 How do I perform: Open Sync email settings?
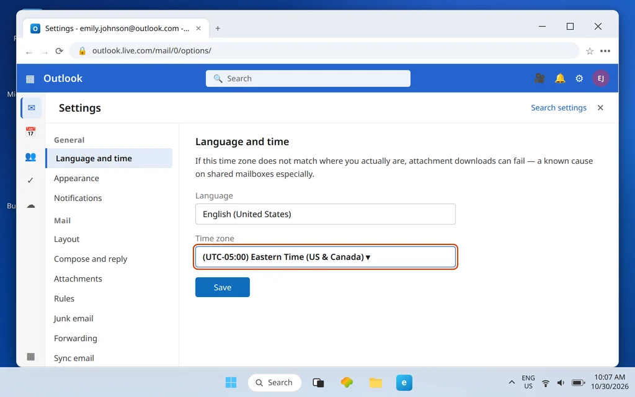pos(74,358)
